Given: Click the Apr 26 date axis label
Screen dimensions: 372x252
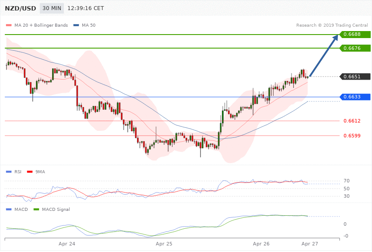Looking at the screenshot, I should (261, 244).
